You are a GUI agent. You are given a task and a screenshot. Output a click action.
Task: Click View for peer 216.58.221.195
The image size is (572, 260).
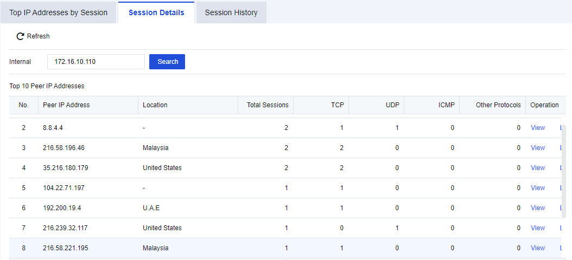[x=537, y=248]
